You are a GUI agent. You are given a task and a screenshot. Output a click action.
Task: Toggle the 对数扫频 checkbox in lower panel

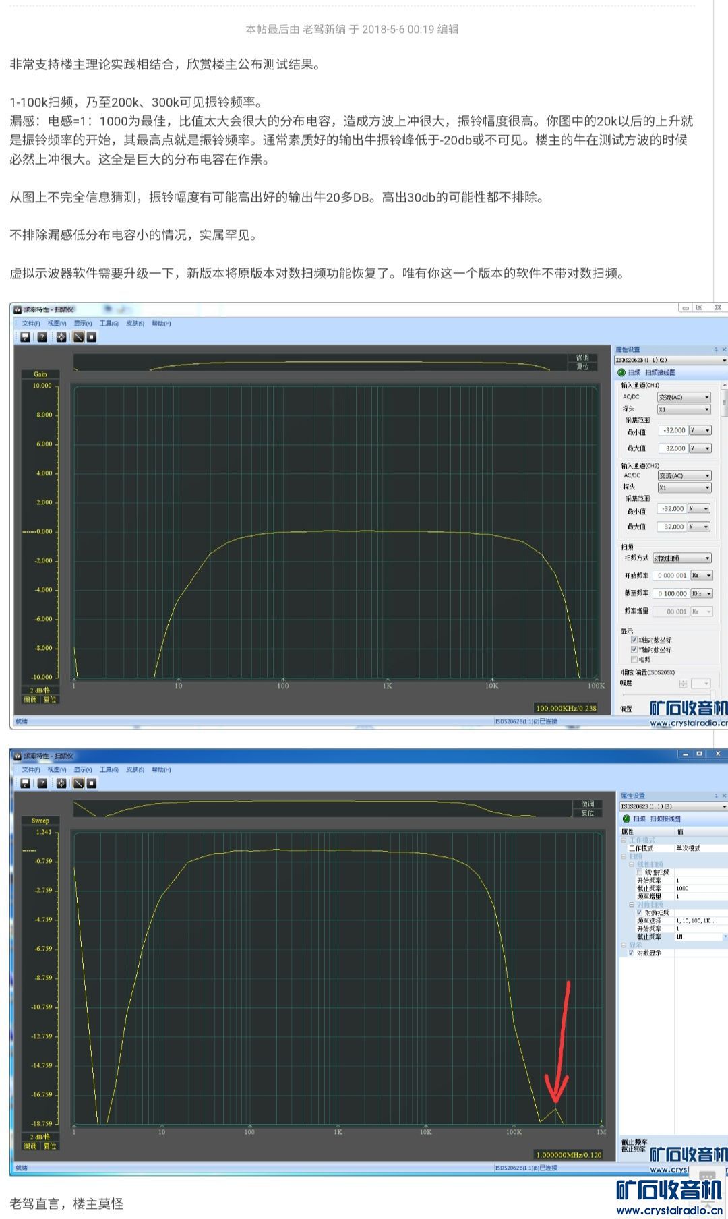[639, 912]
